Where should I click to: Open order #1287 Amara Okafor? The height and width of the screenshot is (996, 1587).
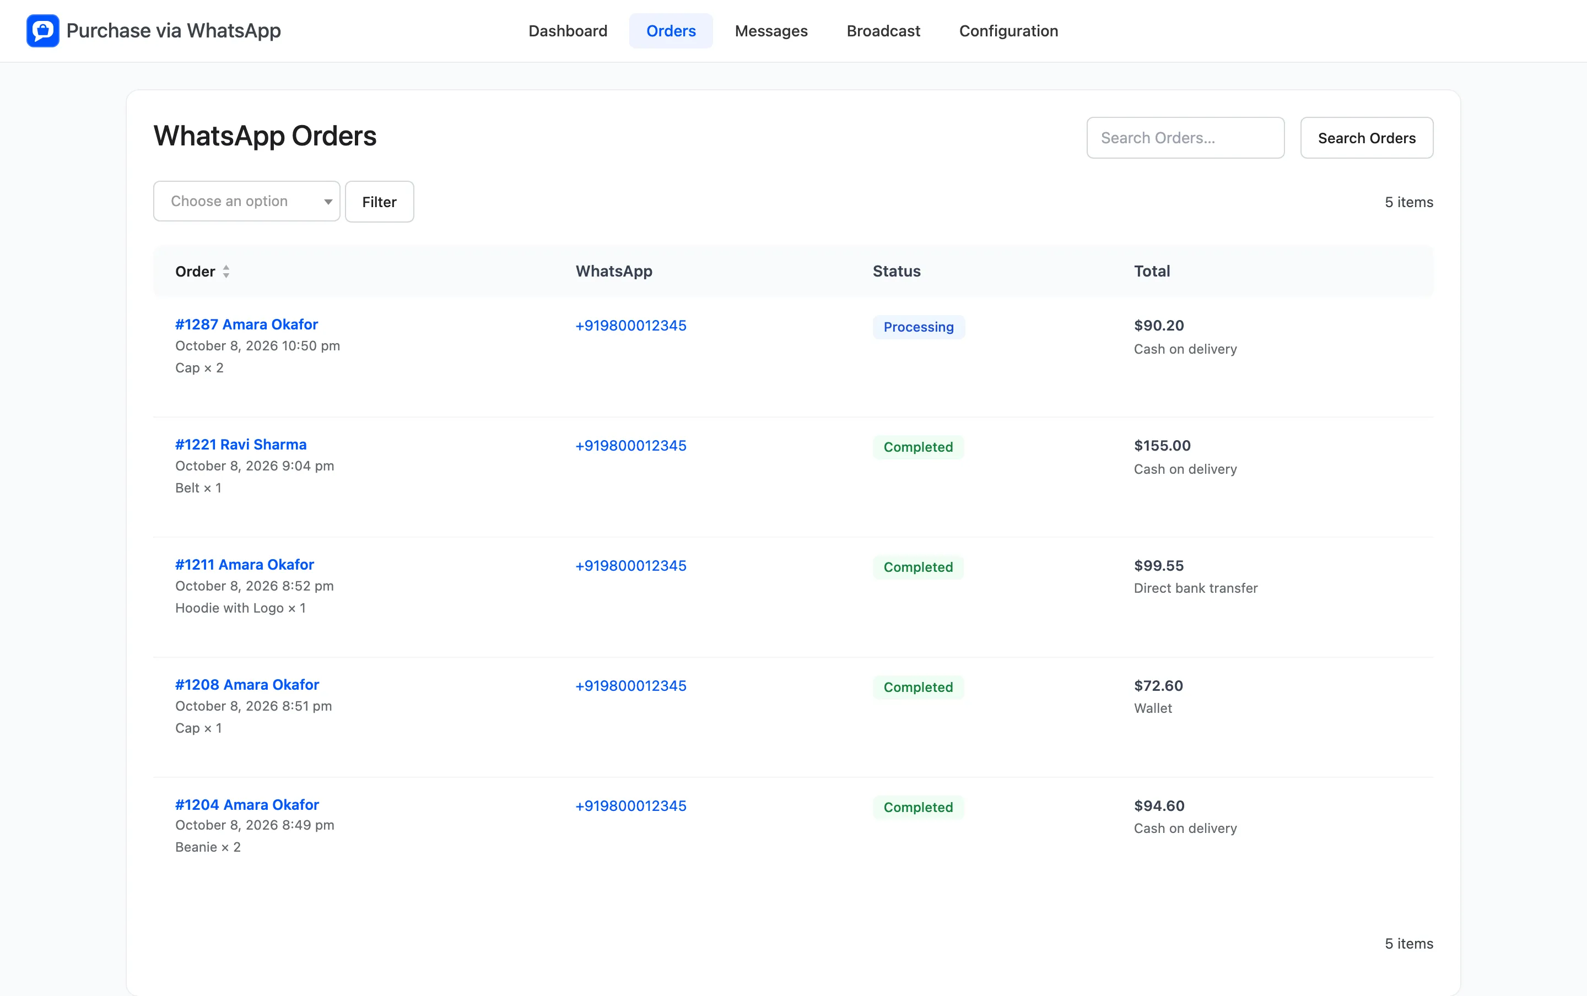[246, 324]
